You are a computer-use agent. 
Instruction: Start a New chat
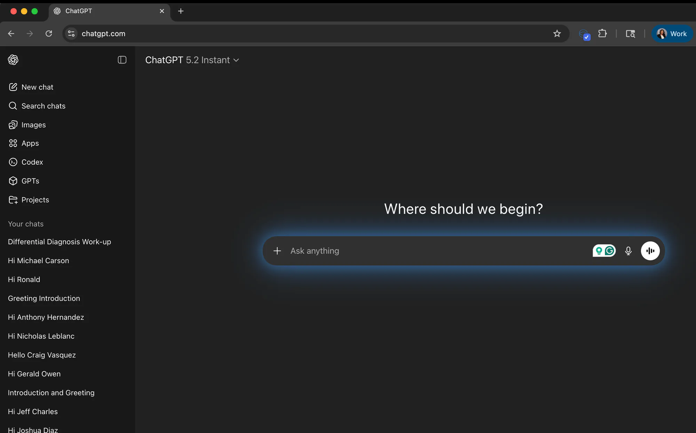point(37,87)
